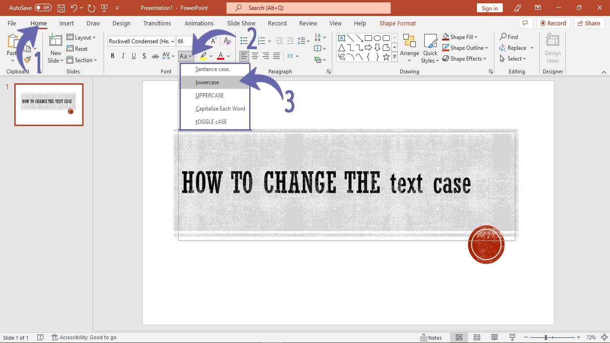The image size is (610, 343).
Task: Open the Layout dropdown
Action: point(81,38)
